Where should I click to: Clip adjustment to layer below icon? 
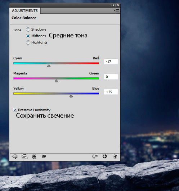coord(34,156)
